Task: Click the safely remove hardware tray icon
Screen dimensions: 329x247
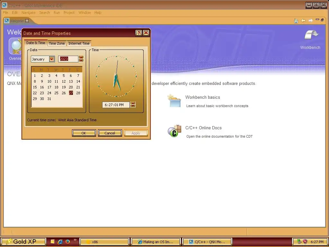Action: tap(299, 242)
